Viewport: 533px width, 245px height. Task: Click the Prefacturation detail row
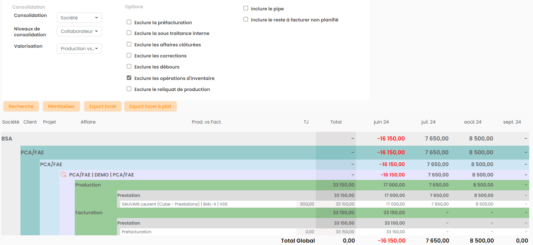(x=136, y=232)
